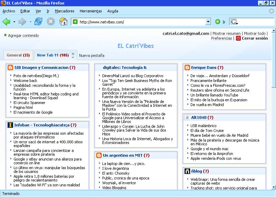The height and width of the screenshot is (197, 276).
Task: Open 'Wozniak, el inventor' entry
Action: pos(119,183)
